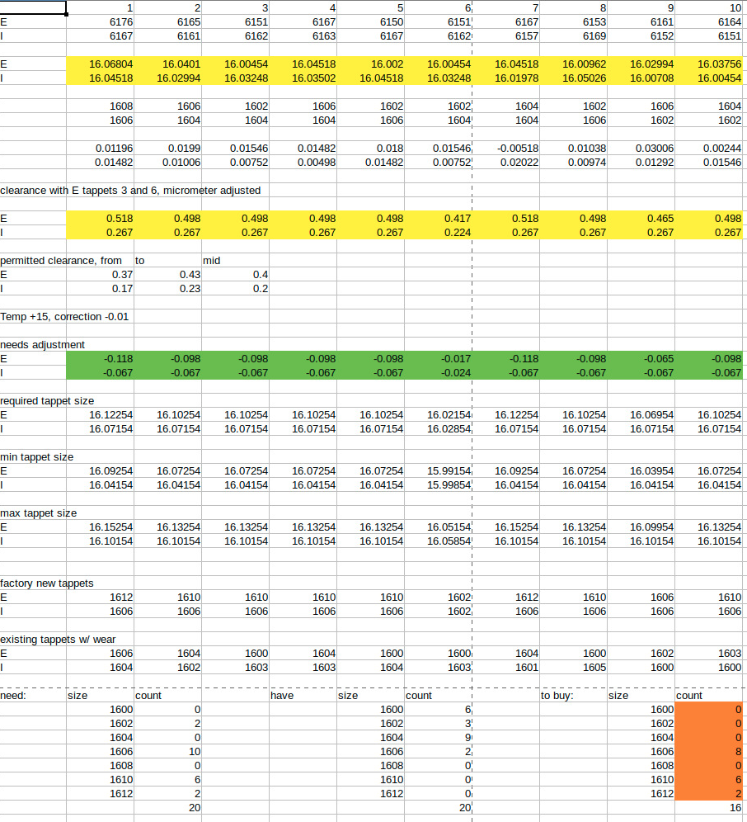Select the cell containing 6176

click(101, 22)
